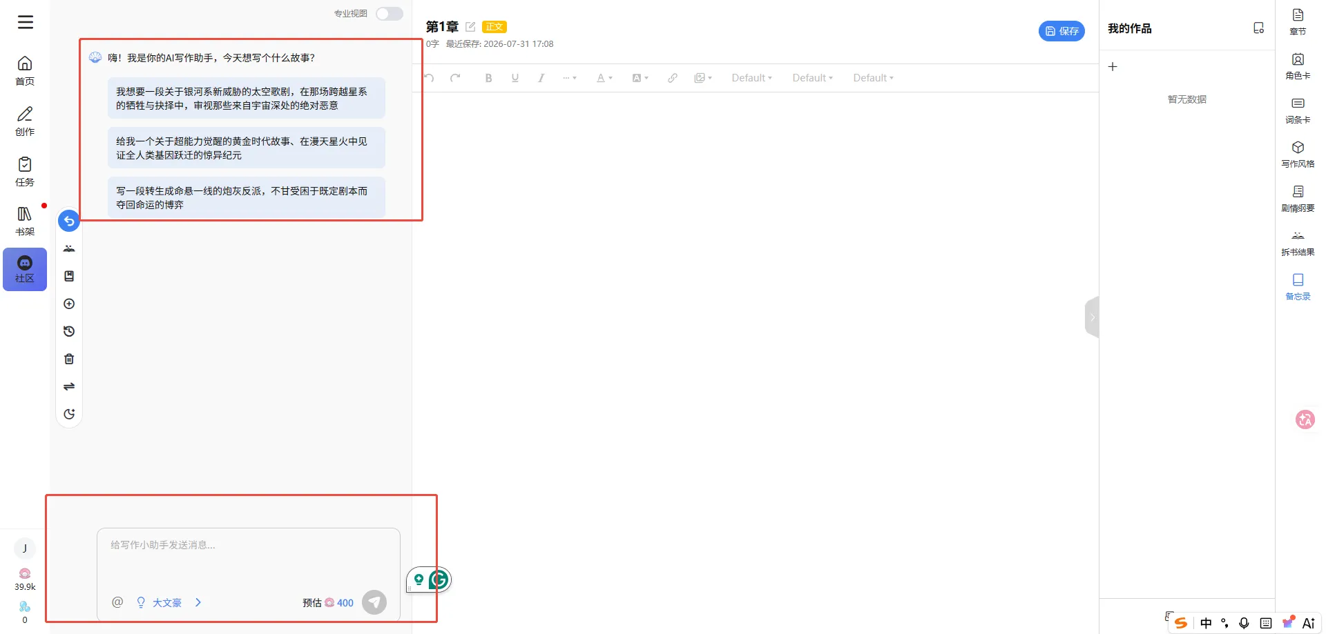Click the trash icon to delete chat
1326x634 pixels.
pyautogui.click(x=69, y=359)
